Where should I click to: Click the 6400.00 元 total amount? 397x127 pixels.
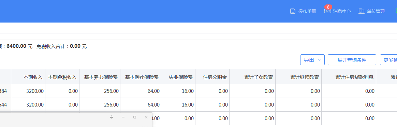[x=19, y=46]
